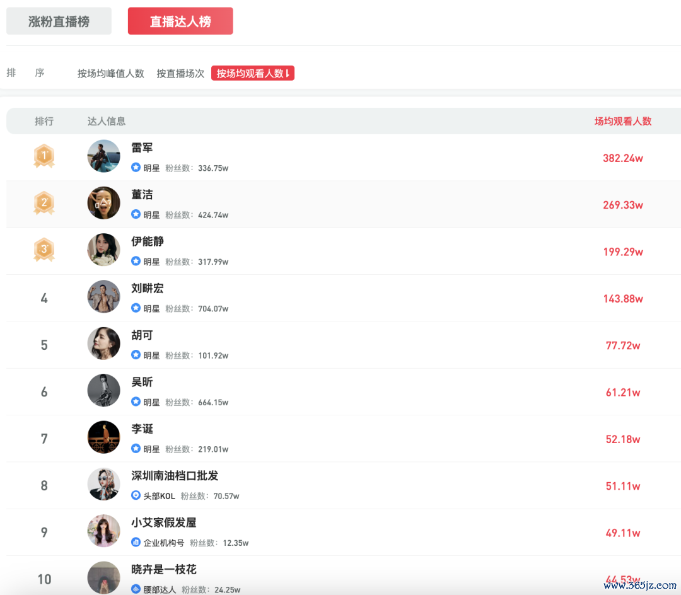Sort by 按场均峰值人数
The width and height of the screenshot is (681, 595).
tap(111, 74)
